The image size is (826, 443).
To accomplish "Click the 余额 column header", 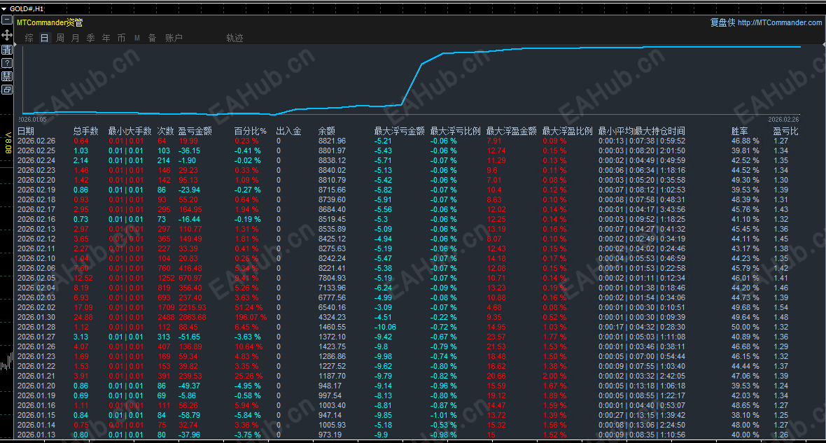I will tap(327, 131).
